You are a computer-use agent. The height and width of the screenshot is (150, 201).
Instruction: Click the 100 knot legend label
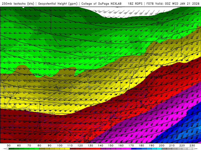pyautogui.click(x=60, y=145)
